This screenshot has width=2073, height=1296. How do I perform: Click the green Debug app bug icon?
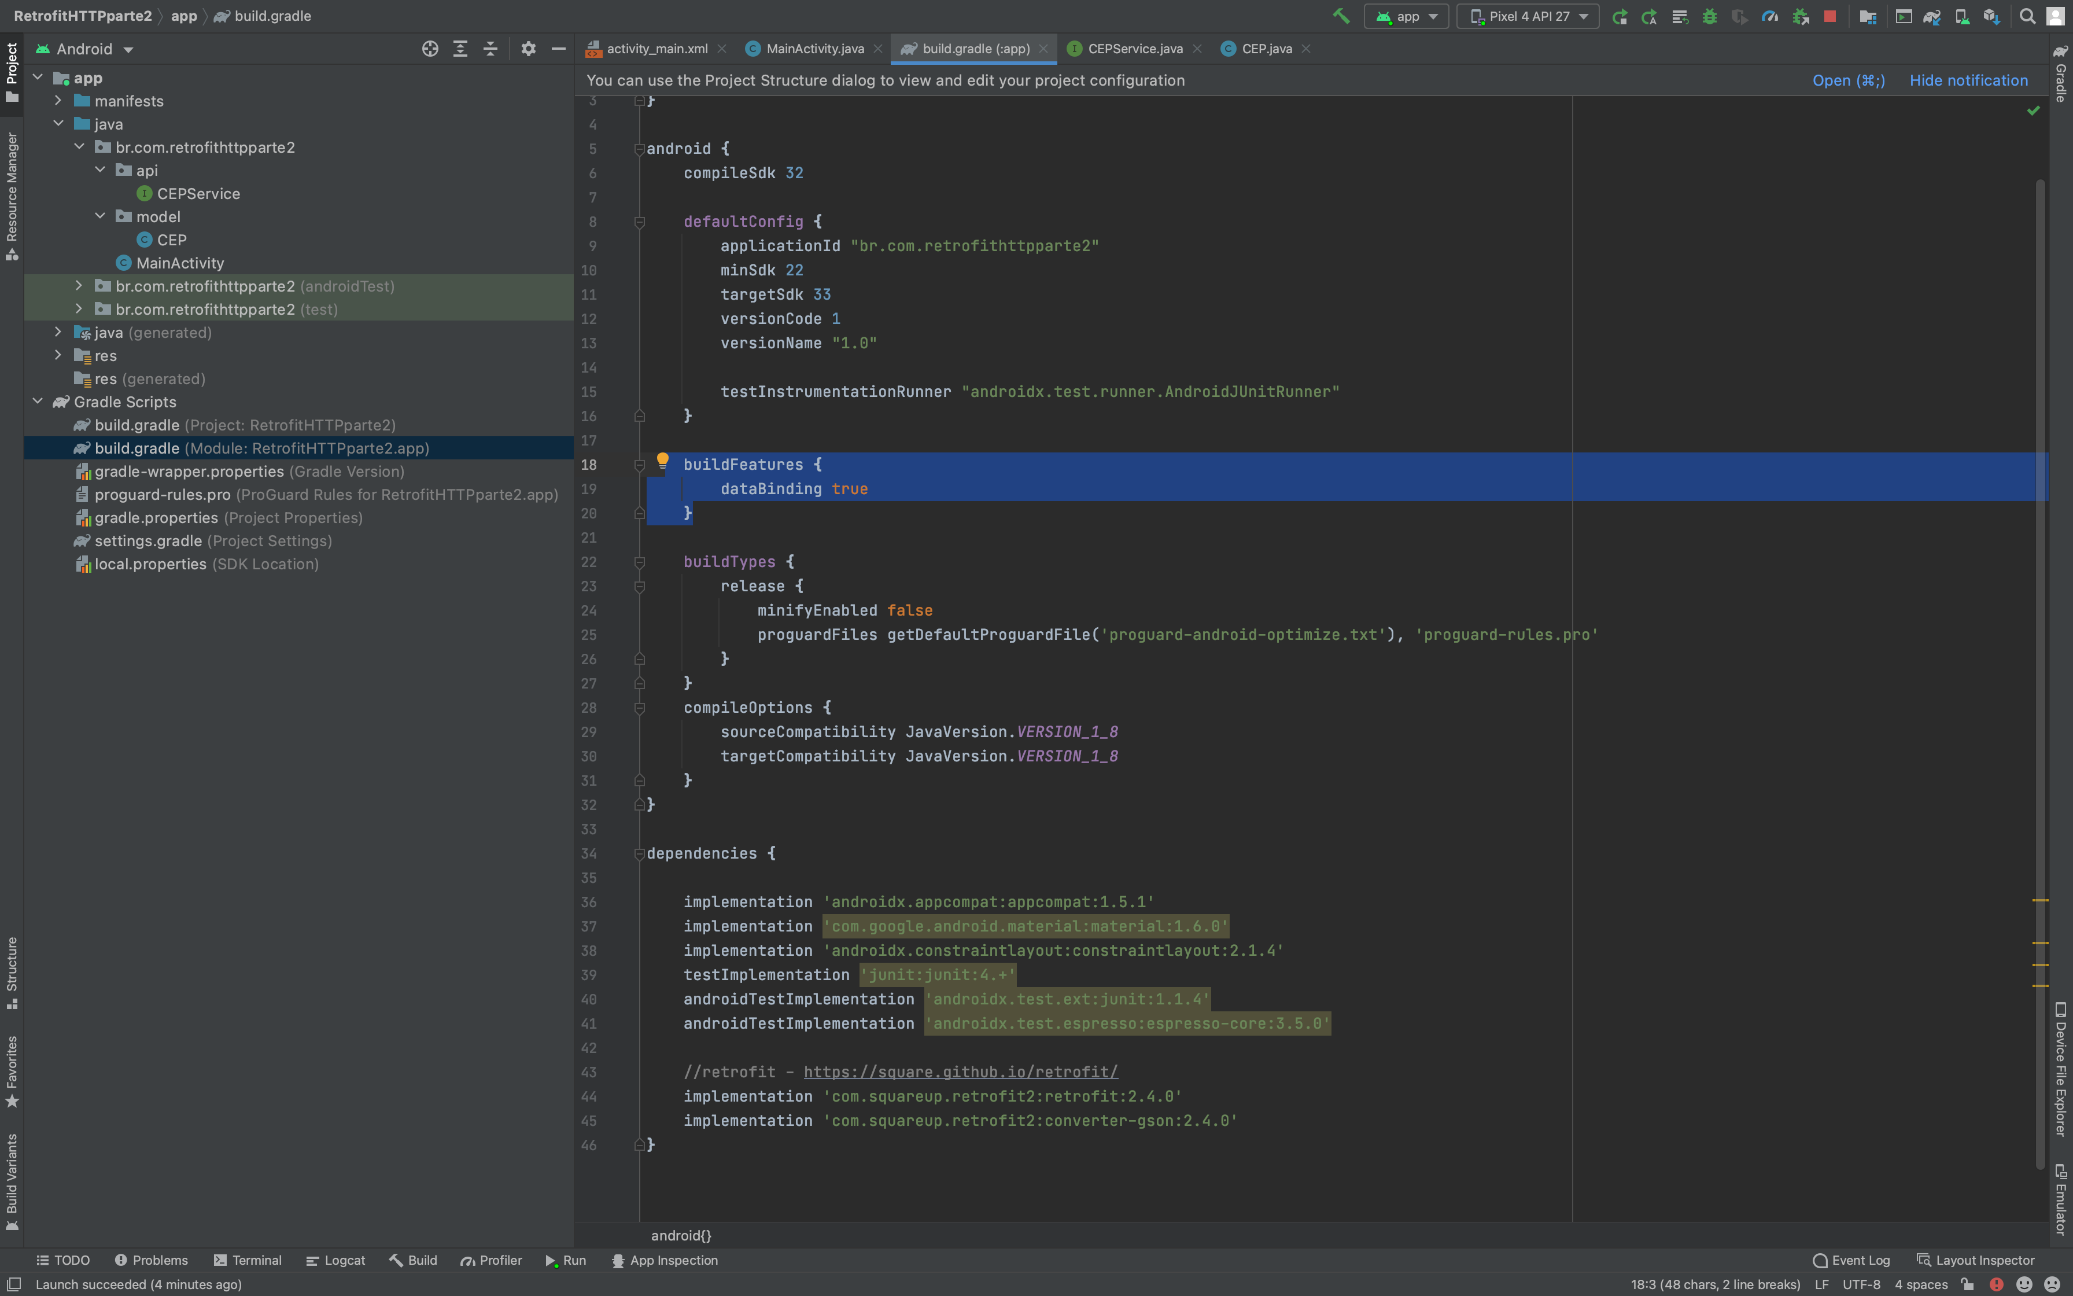1710,16
